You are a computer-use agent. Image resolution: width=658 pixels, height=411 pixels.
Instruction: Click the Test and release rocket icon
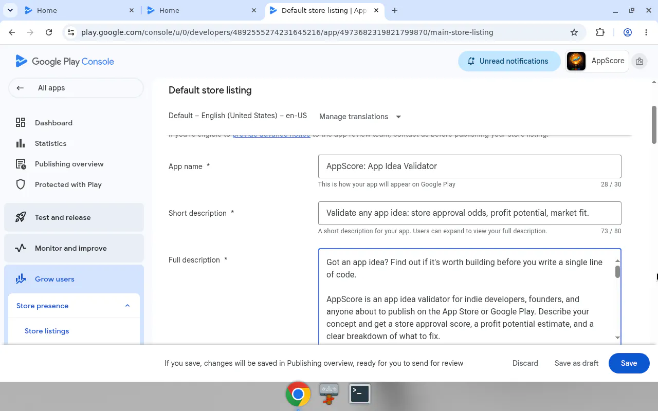[x=21, y=217]
